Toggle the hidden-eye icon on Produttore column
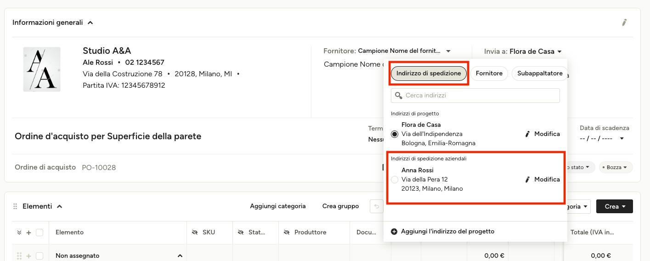This screenshot has width=650, height=261. tap(287, 233)
